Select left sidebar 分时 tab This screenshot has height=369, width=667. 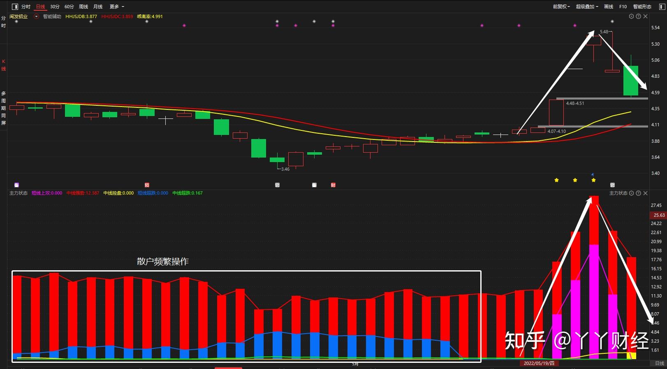[x=3, y=22]
